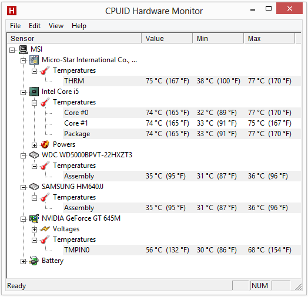Click the SAMSUNG HM640JJ label

point(72,187)
